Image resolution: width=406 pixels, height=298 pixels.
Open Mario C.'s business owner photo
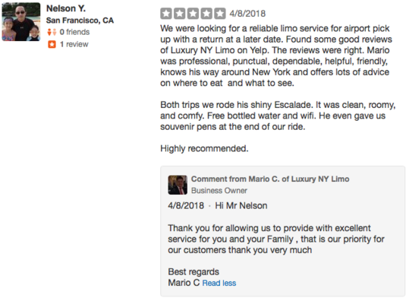(x=178, y=185)
